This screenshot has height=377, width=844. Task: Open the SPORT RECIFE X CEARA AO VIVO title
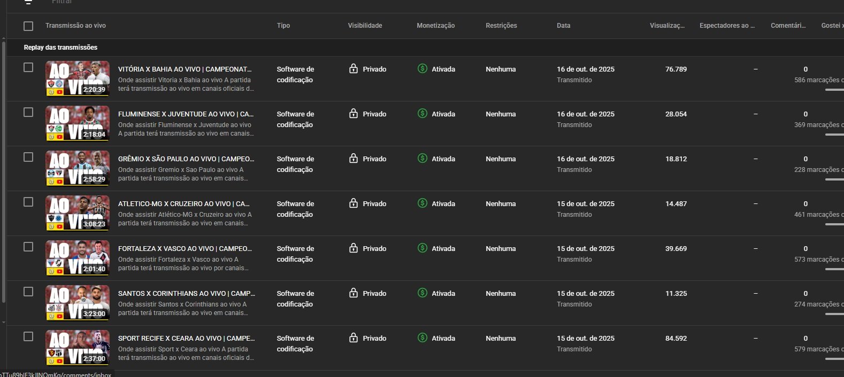[186, 338]
